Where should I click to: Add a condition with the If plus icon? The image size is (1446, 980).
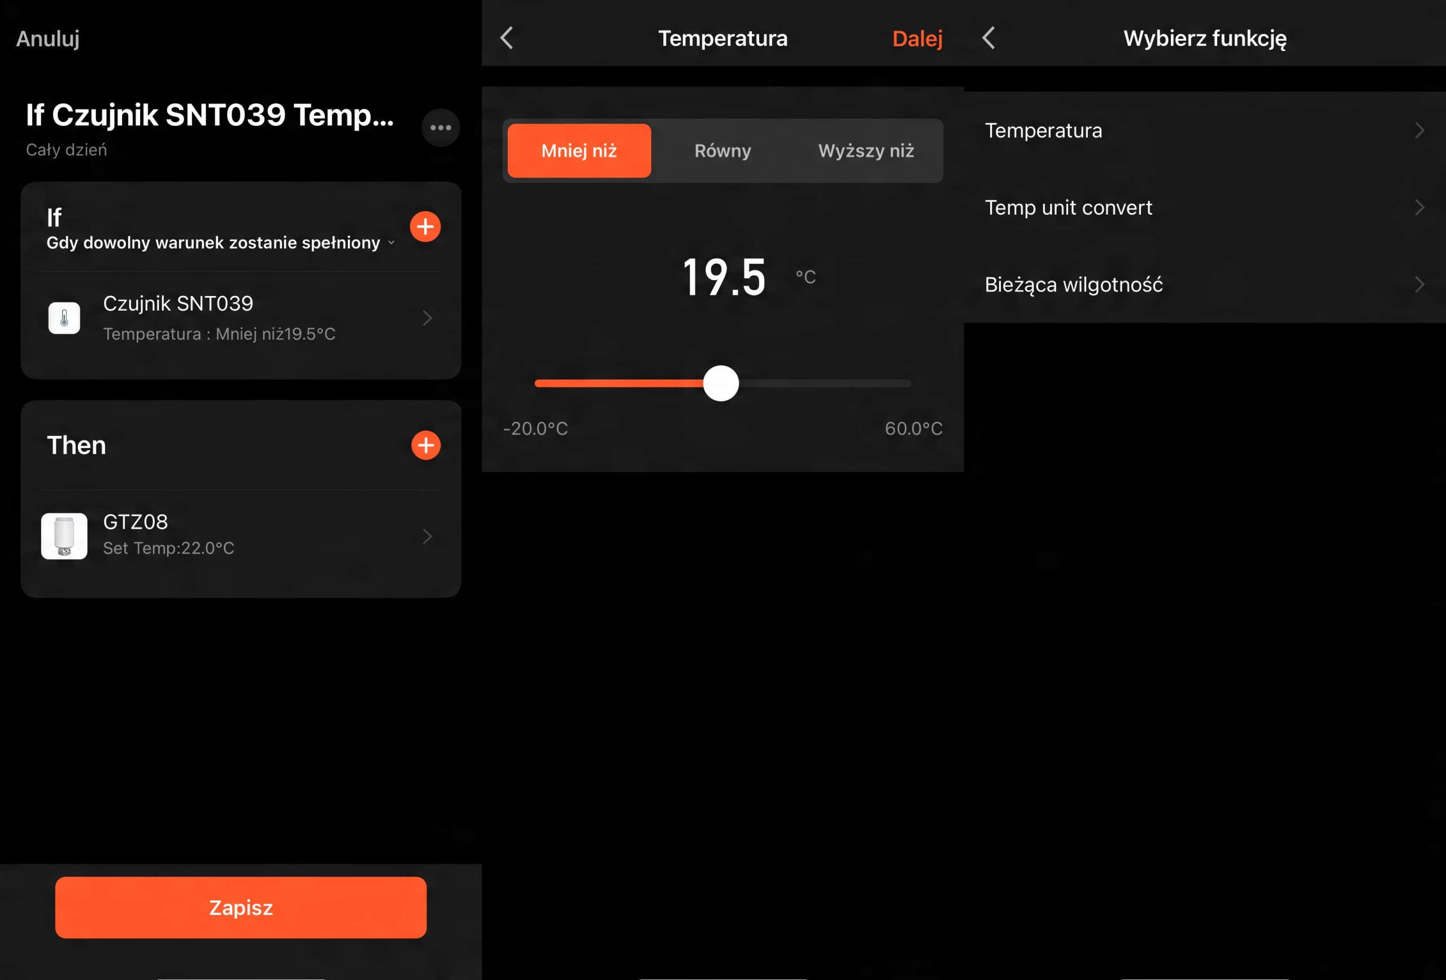(x=425, y=227)
